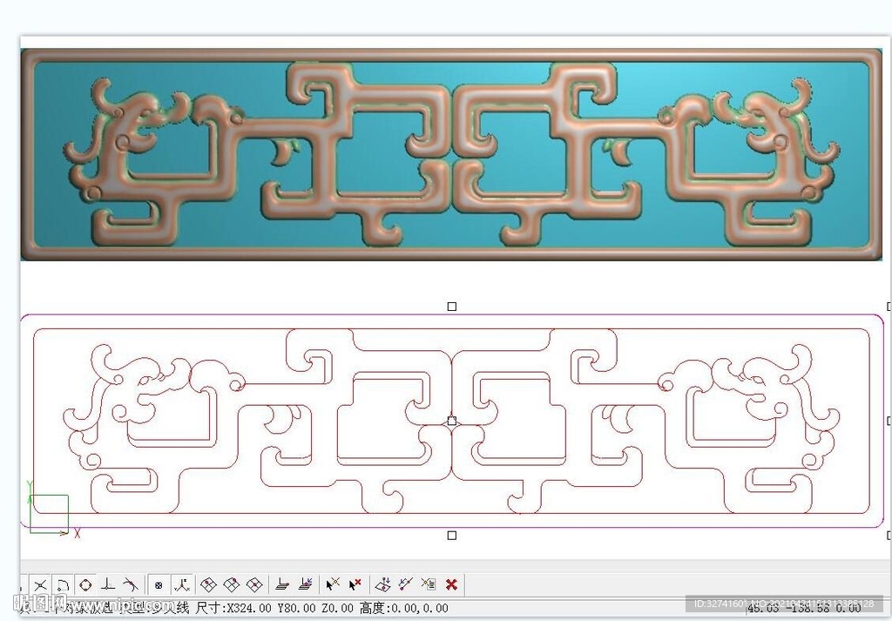Click the arrow-through-points line icon
Image resolution: width=892 pixels, height=621 pixels.
[x=406, y=584]
